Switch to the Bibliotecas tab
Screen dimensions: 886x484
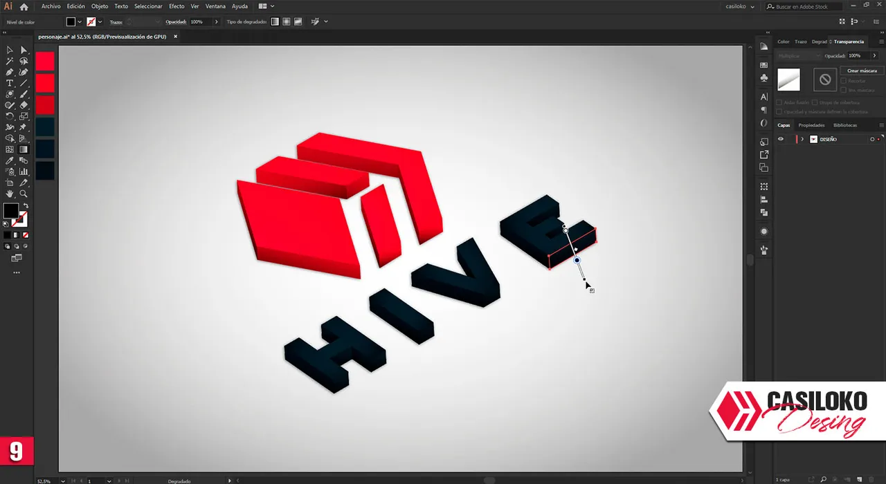point(845,125)
